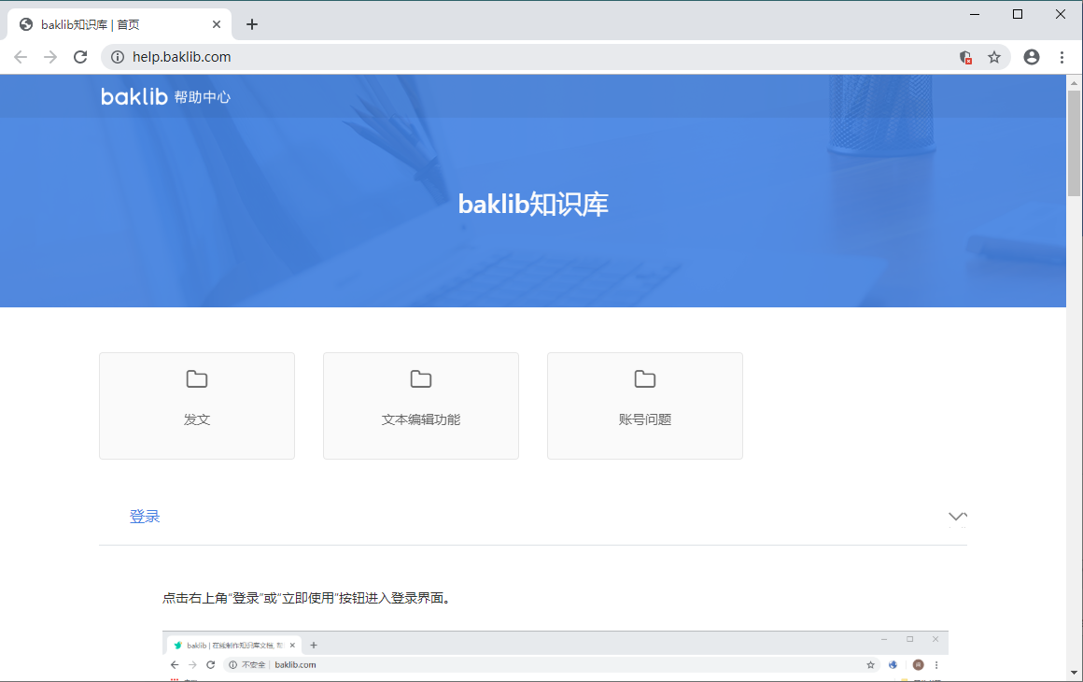Image resolution: width=1083 pixels, height=682 pixels.
Task: Close the browser window
Action: pyautogui.click(x=1061, y=15)
